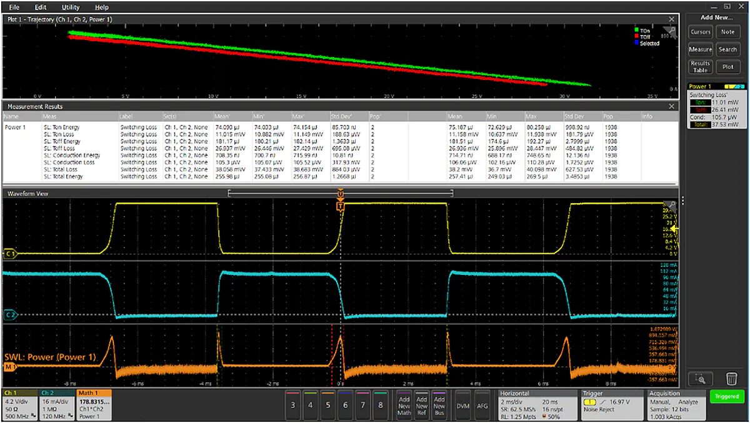Open Ch 2 vertical settings badge
Viewport: 750px width, 423px height.
coord(56,405)
